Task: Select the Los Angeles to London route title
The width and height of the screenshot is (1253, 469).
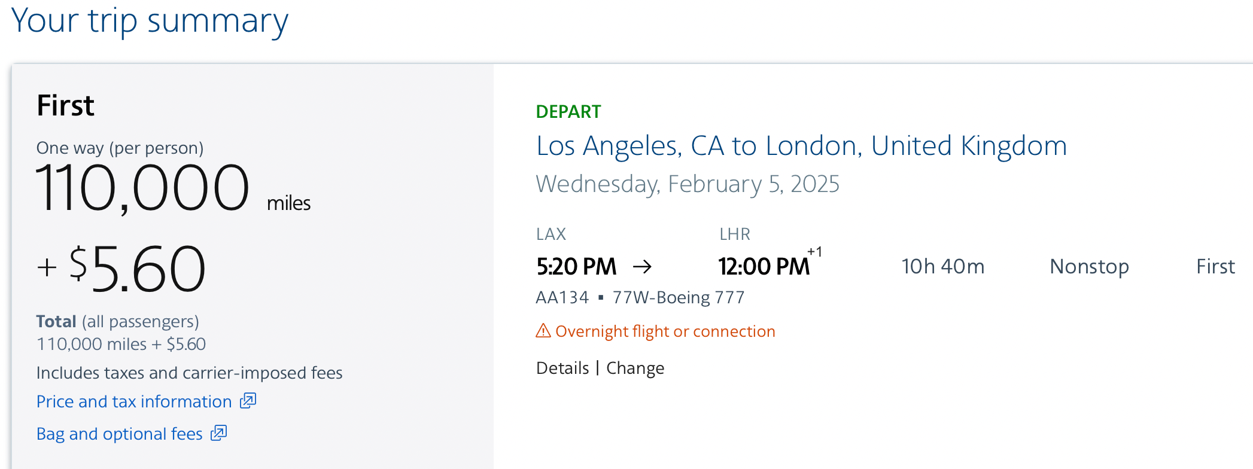Action: (x=801, y=146)
